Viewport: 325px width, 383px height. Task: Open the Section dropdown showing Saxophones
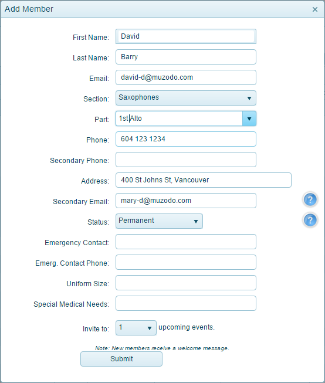click(186, 98)
